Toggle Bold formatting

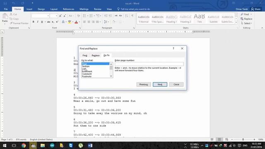click(33, 22)
